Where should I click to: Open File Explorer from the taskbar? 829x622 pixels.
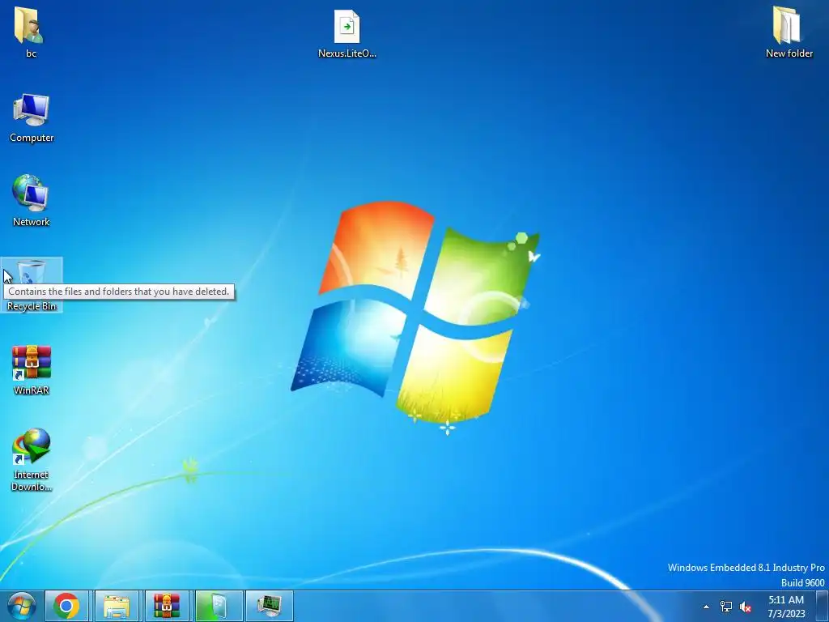(117, 606)
